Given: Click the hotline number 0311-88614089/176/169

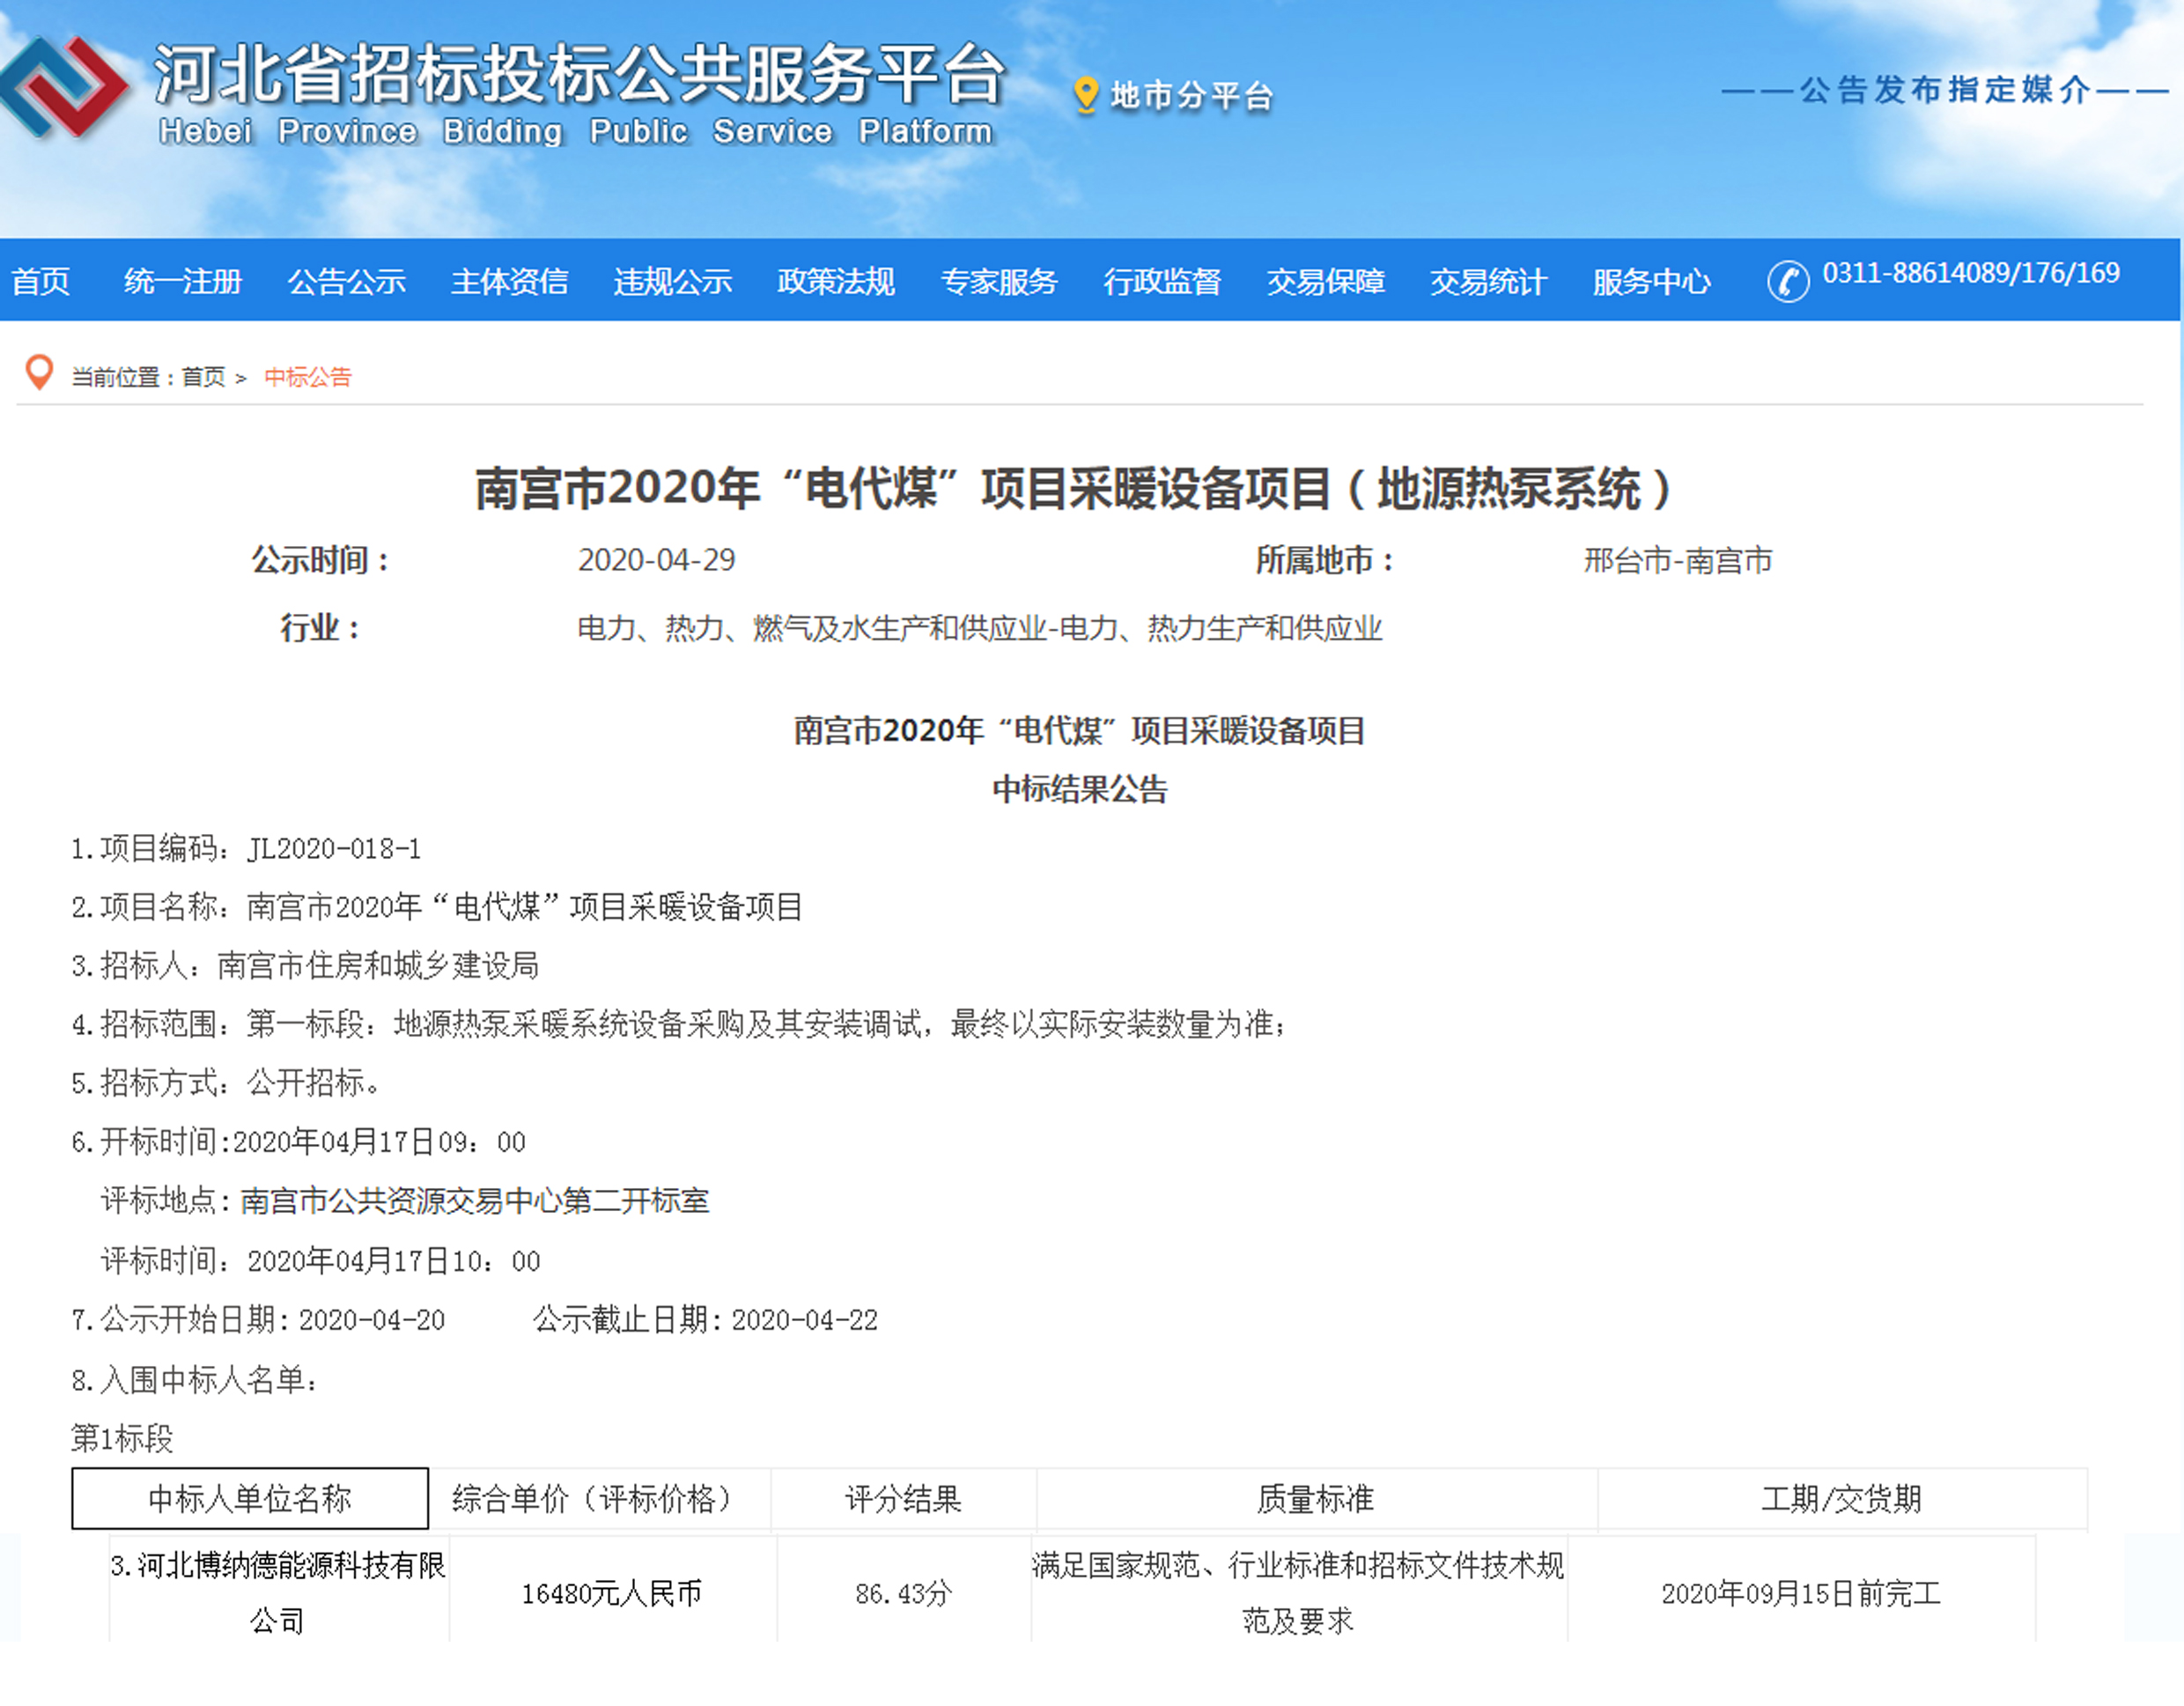Looking at the screenshot, I should point(1971,273).
